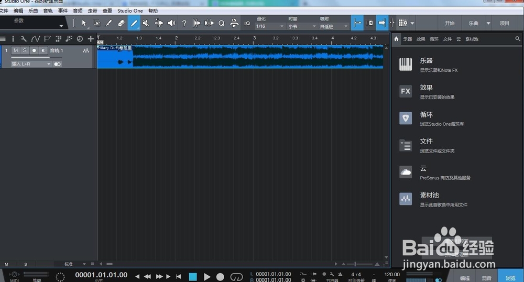Image resolution: width=524 pixels, height=282 pixels.
Task: Open the timebase dropdown
Action: (x=302, y=26)
